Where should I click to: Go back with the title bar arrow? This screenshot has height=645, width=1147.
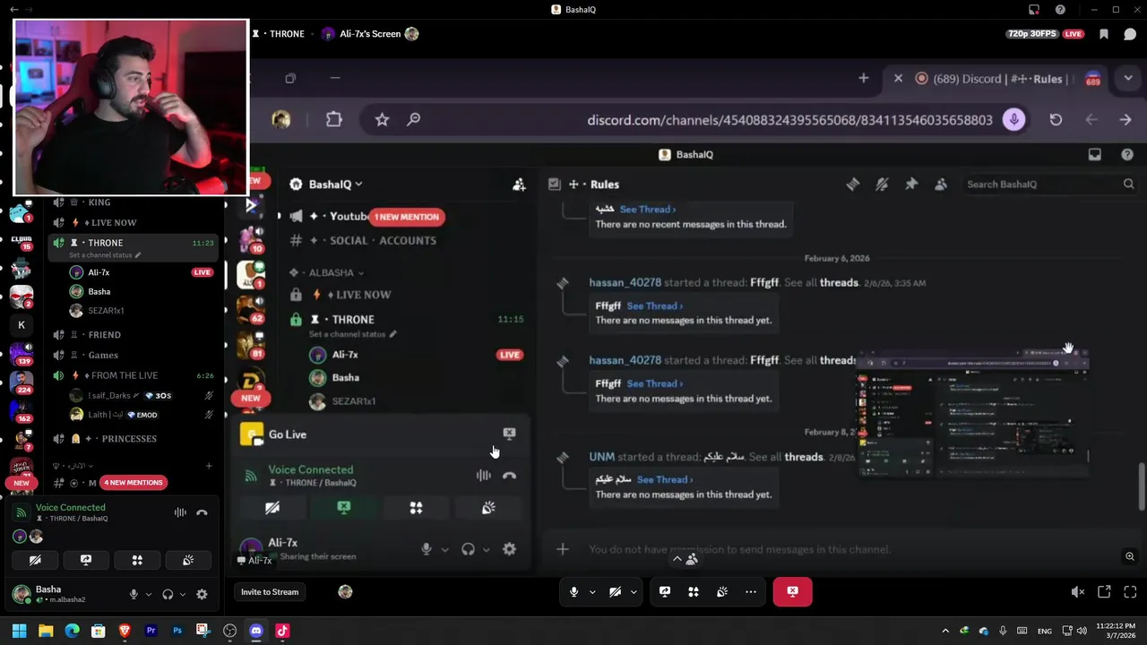pos(13,10)
